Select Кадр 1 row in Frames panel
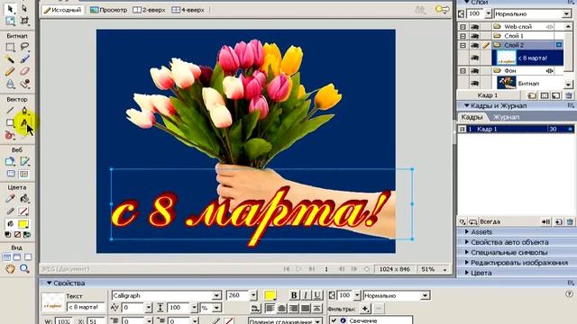Image resolution: width=577 pixels, height=324 pixels. (516, 130)
